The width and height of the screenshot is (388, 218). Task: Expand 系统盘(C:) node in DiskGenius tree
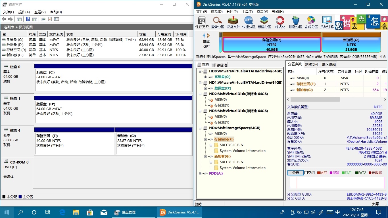[206, 77]
